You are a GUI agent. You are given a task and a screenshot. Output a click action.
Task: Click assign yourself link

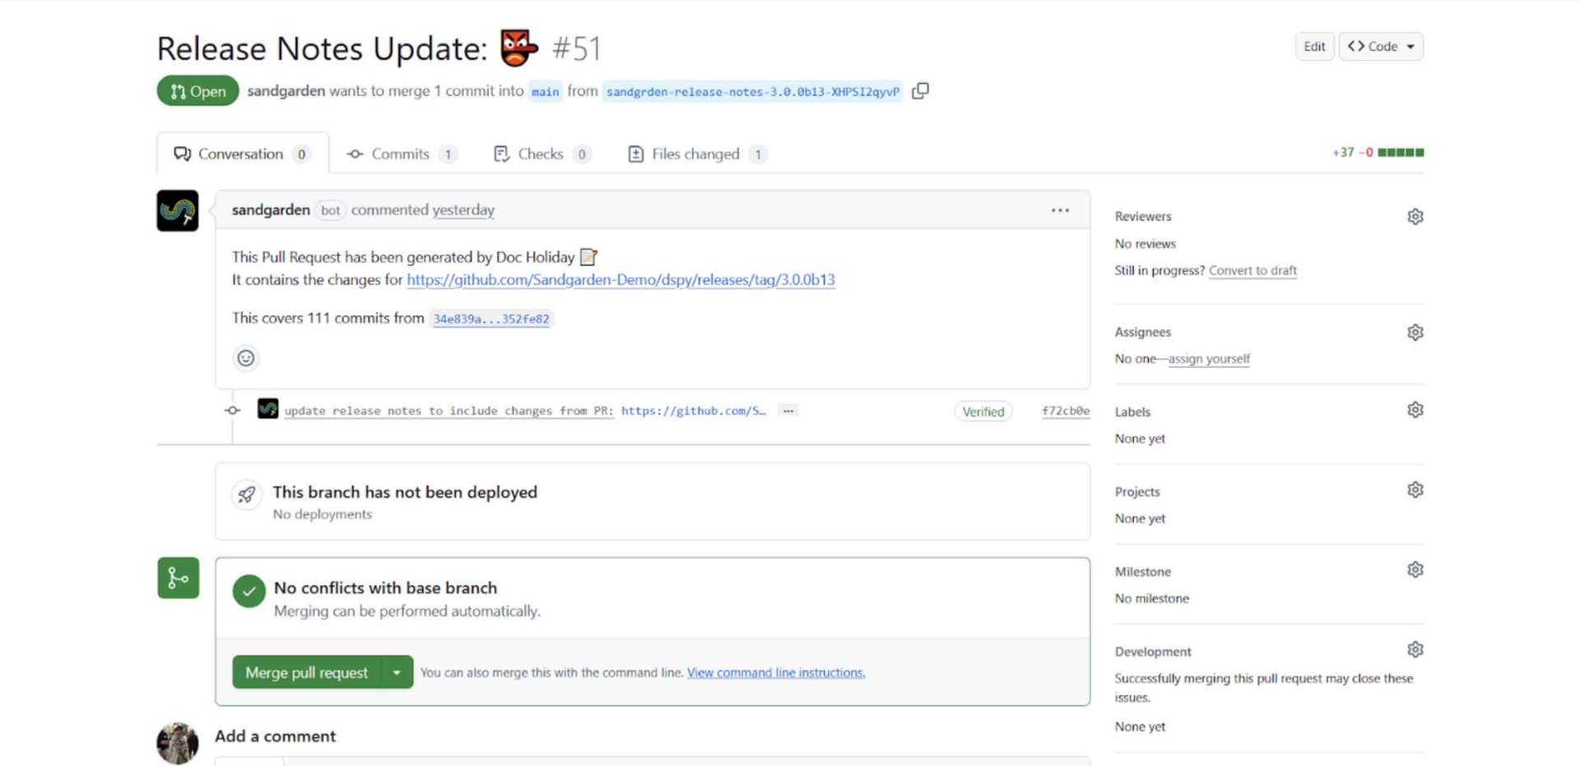pos(1209,359)
